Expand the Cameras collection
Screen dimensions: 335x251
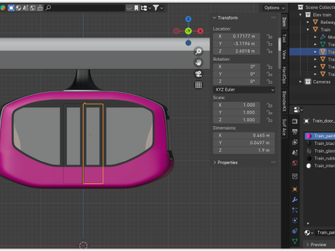[x=301, y=82]
